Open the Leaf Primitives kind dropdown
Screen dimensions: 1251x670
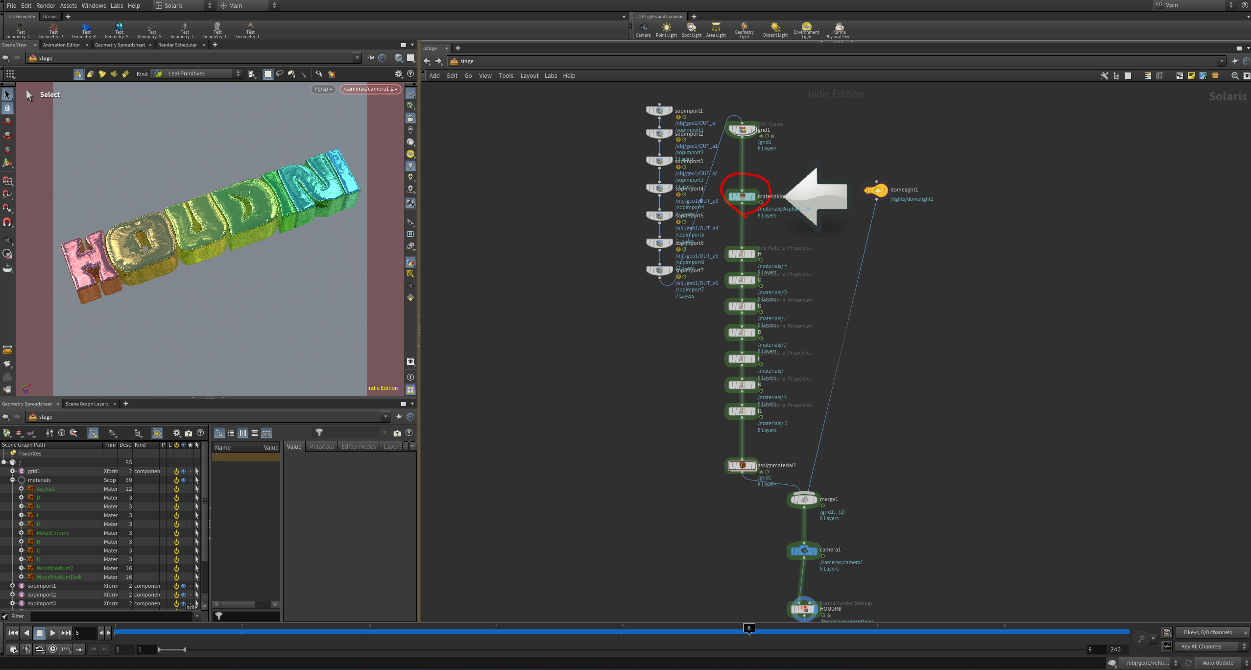click(196, 74)
